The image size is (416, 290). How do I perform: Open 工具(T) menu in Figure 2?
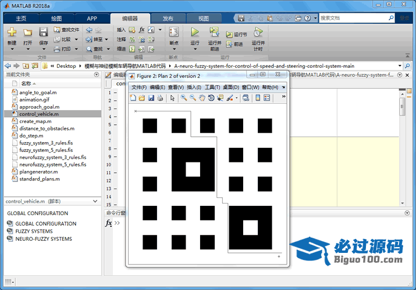click(x=212, y=87)
